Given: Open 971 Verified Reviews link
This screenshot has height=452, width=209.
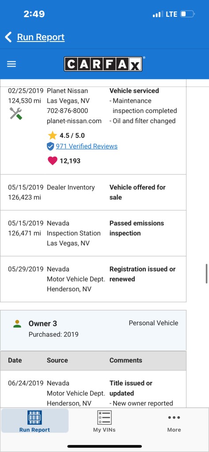Looking at the screenshot, I should 87,147.
